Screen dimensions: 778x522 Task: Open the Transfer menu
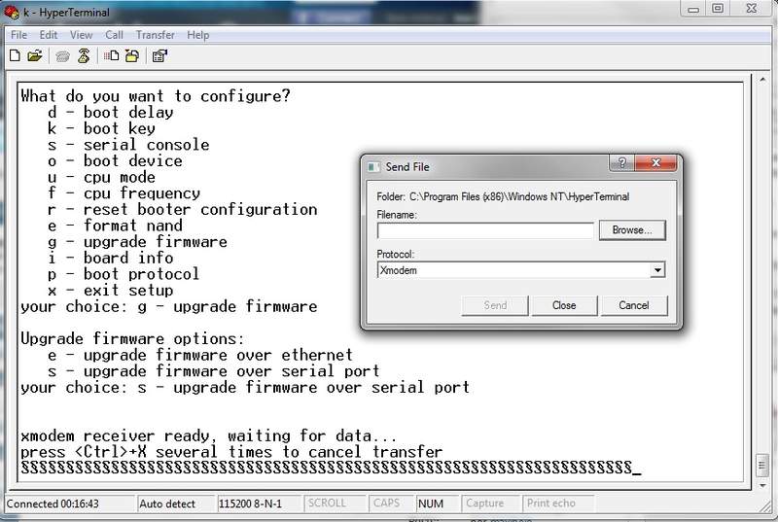coord(156,35)
